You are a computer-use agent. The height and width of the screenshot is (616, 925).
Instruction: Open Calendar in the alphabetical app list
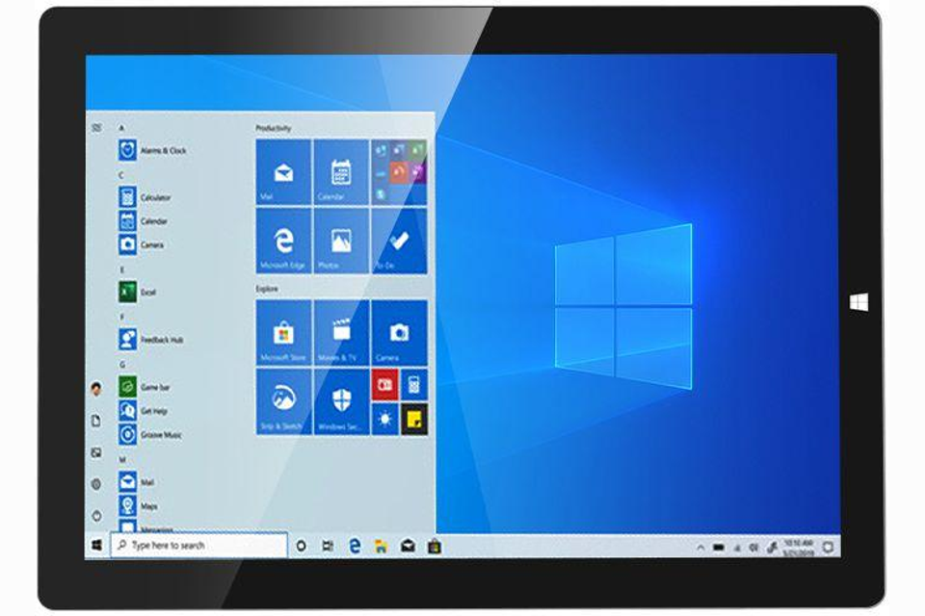(144, 221)
